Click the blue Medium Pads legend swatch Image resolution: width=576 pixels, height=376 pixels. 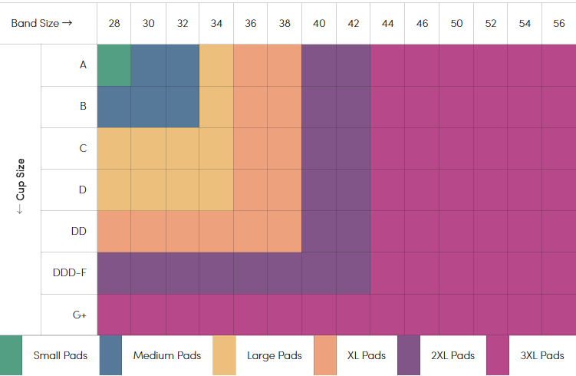tap(110, 355)
